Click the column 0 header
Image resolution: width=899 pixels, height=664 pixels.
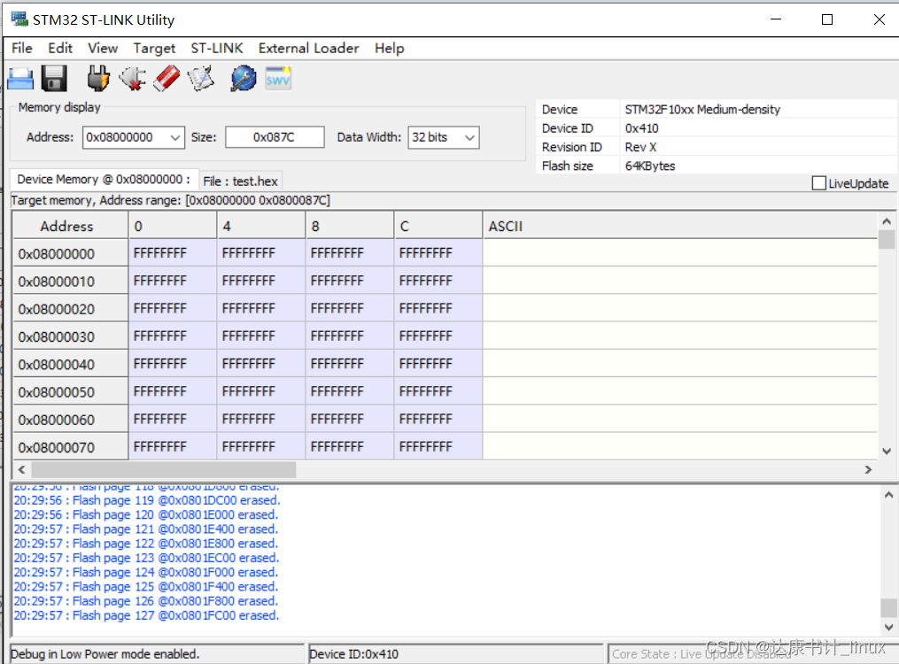(x=173, y=227)
